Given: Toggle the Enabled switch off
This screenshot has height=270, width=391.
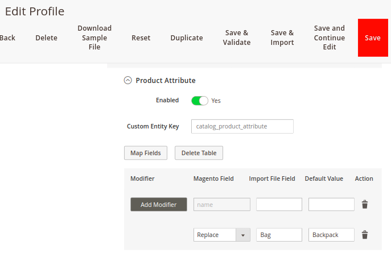Looking at the screenshot, I should coord(200,101).
